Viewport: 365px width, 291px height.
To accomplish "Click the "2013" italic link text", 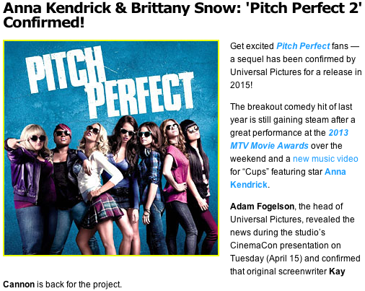I will click(x=338, y=133).
